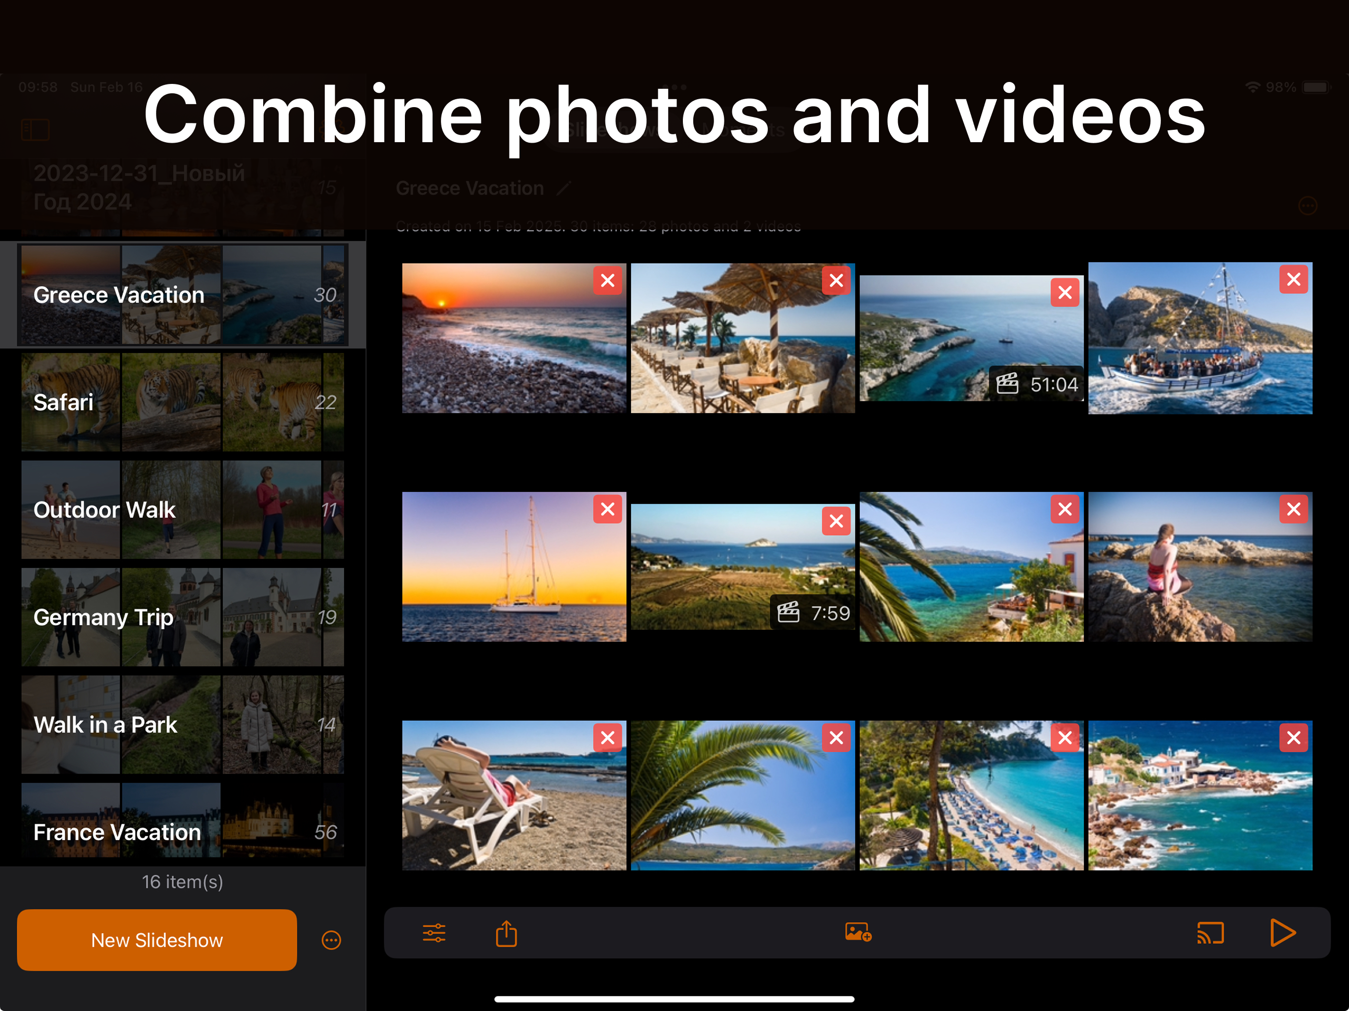Tap the cast to screen icon

pos(1210,933)
